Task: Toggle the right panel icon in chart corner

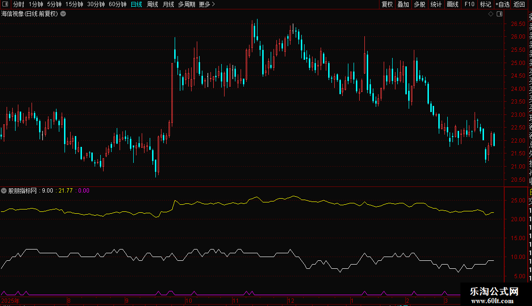Action: (x=500, y=14)
